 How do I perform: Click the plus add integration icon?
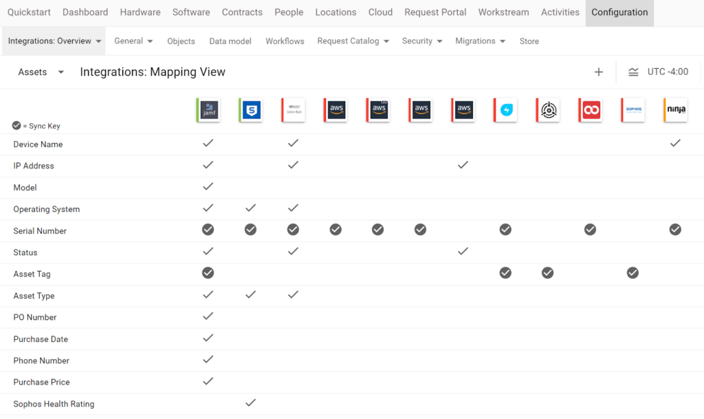[x=599, y=72]
